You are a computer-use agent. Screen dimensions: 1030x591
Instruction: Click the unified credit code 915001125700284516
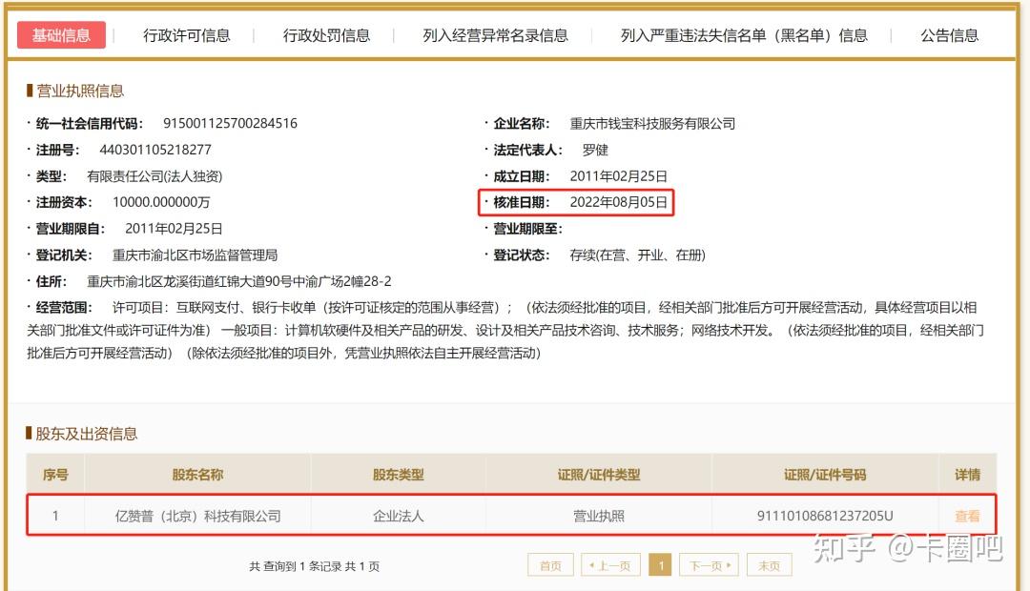point(231,123)
